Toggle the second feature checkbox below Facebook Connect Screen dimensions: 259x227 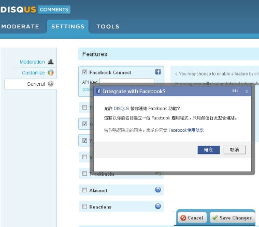point(84,108)
